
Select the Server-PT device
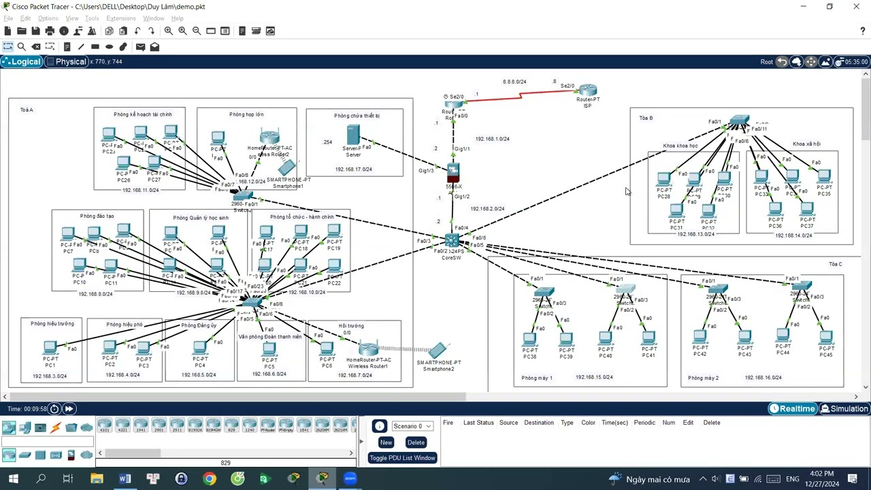click(x=352, y=134)
